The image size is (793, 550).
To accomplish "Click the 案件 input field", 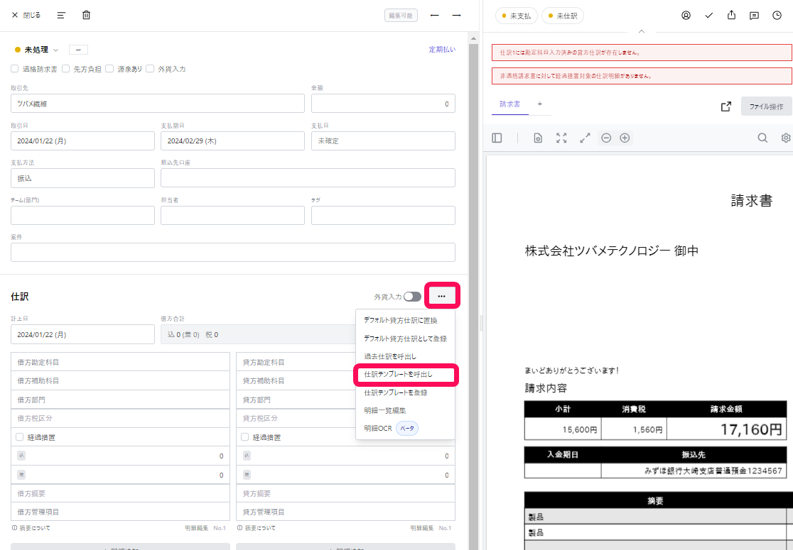I will (232, 252).
